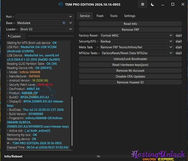Open the hamburger menu in title bar

pos(143,5)
